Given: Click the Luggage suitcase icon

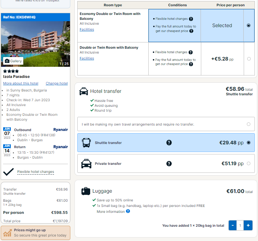Looking at the screenshot, I should (x=86, y=191).
